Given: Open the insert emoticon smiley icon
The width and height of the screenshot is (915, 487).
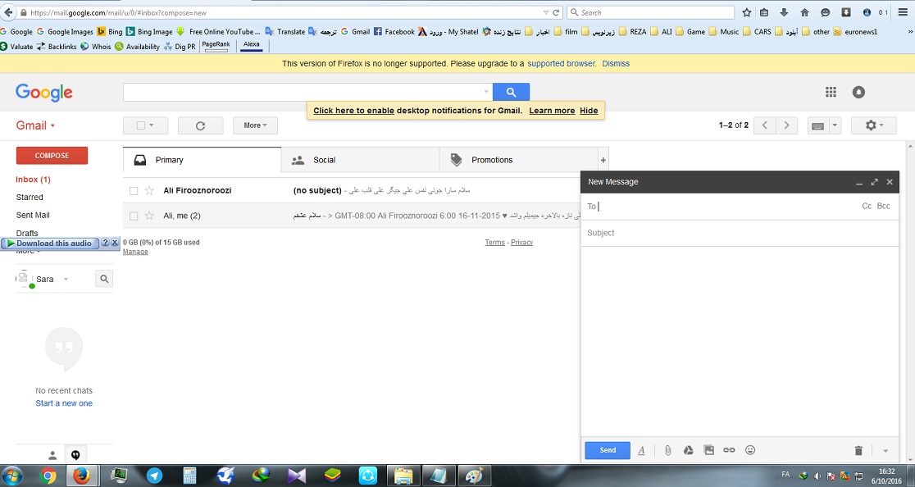Looking at the screenshot, I should pos(750,450).
